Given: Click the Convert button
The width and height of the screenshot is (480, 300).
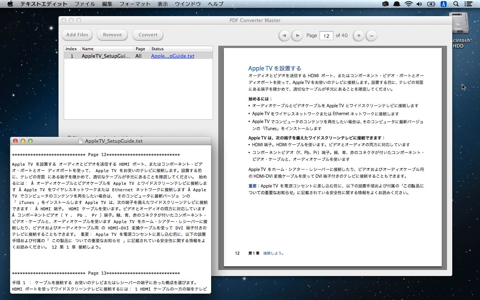Looking at the screenshot, I should point(148,35).
